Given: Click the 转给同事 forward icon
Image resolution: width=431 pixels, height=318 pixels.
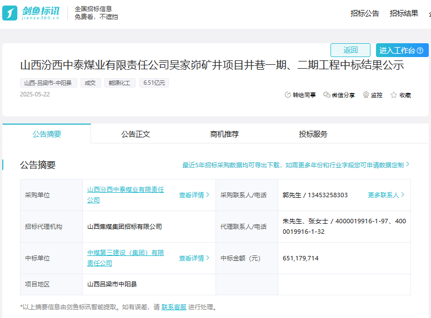Looking at the screenshot, I should click(x=288, y=95).
